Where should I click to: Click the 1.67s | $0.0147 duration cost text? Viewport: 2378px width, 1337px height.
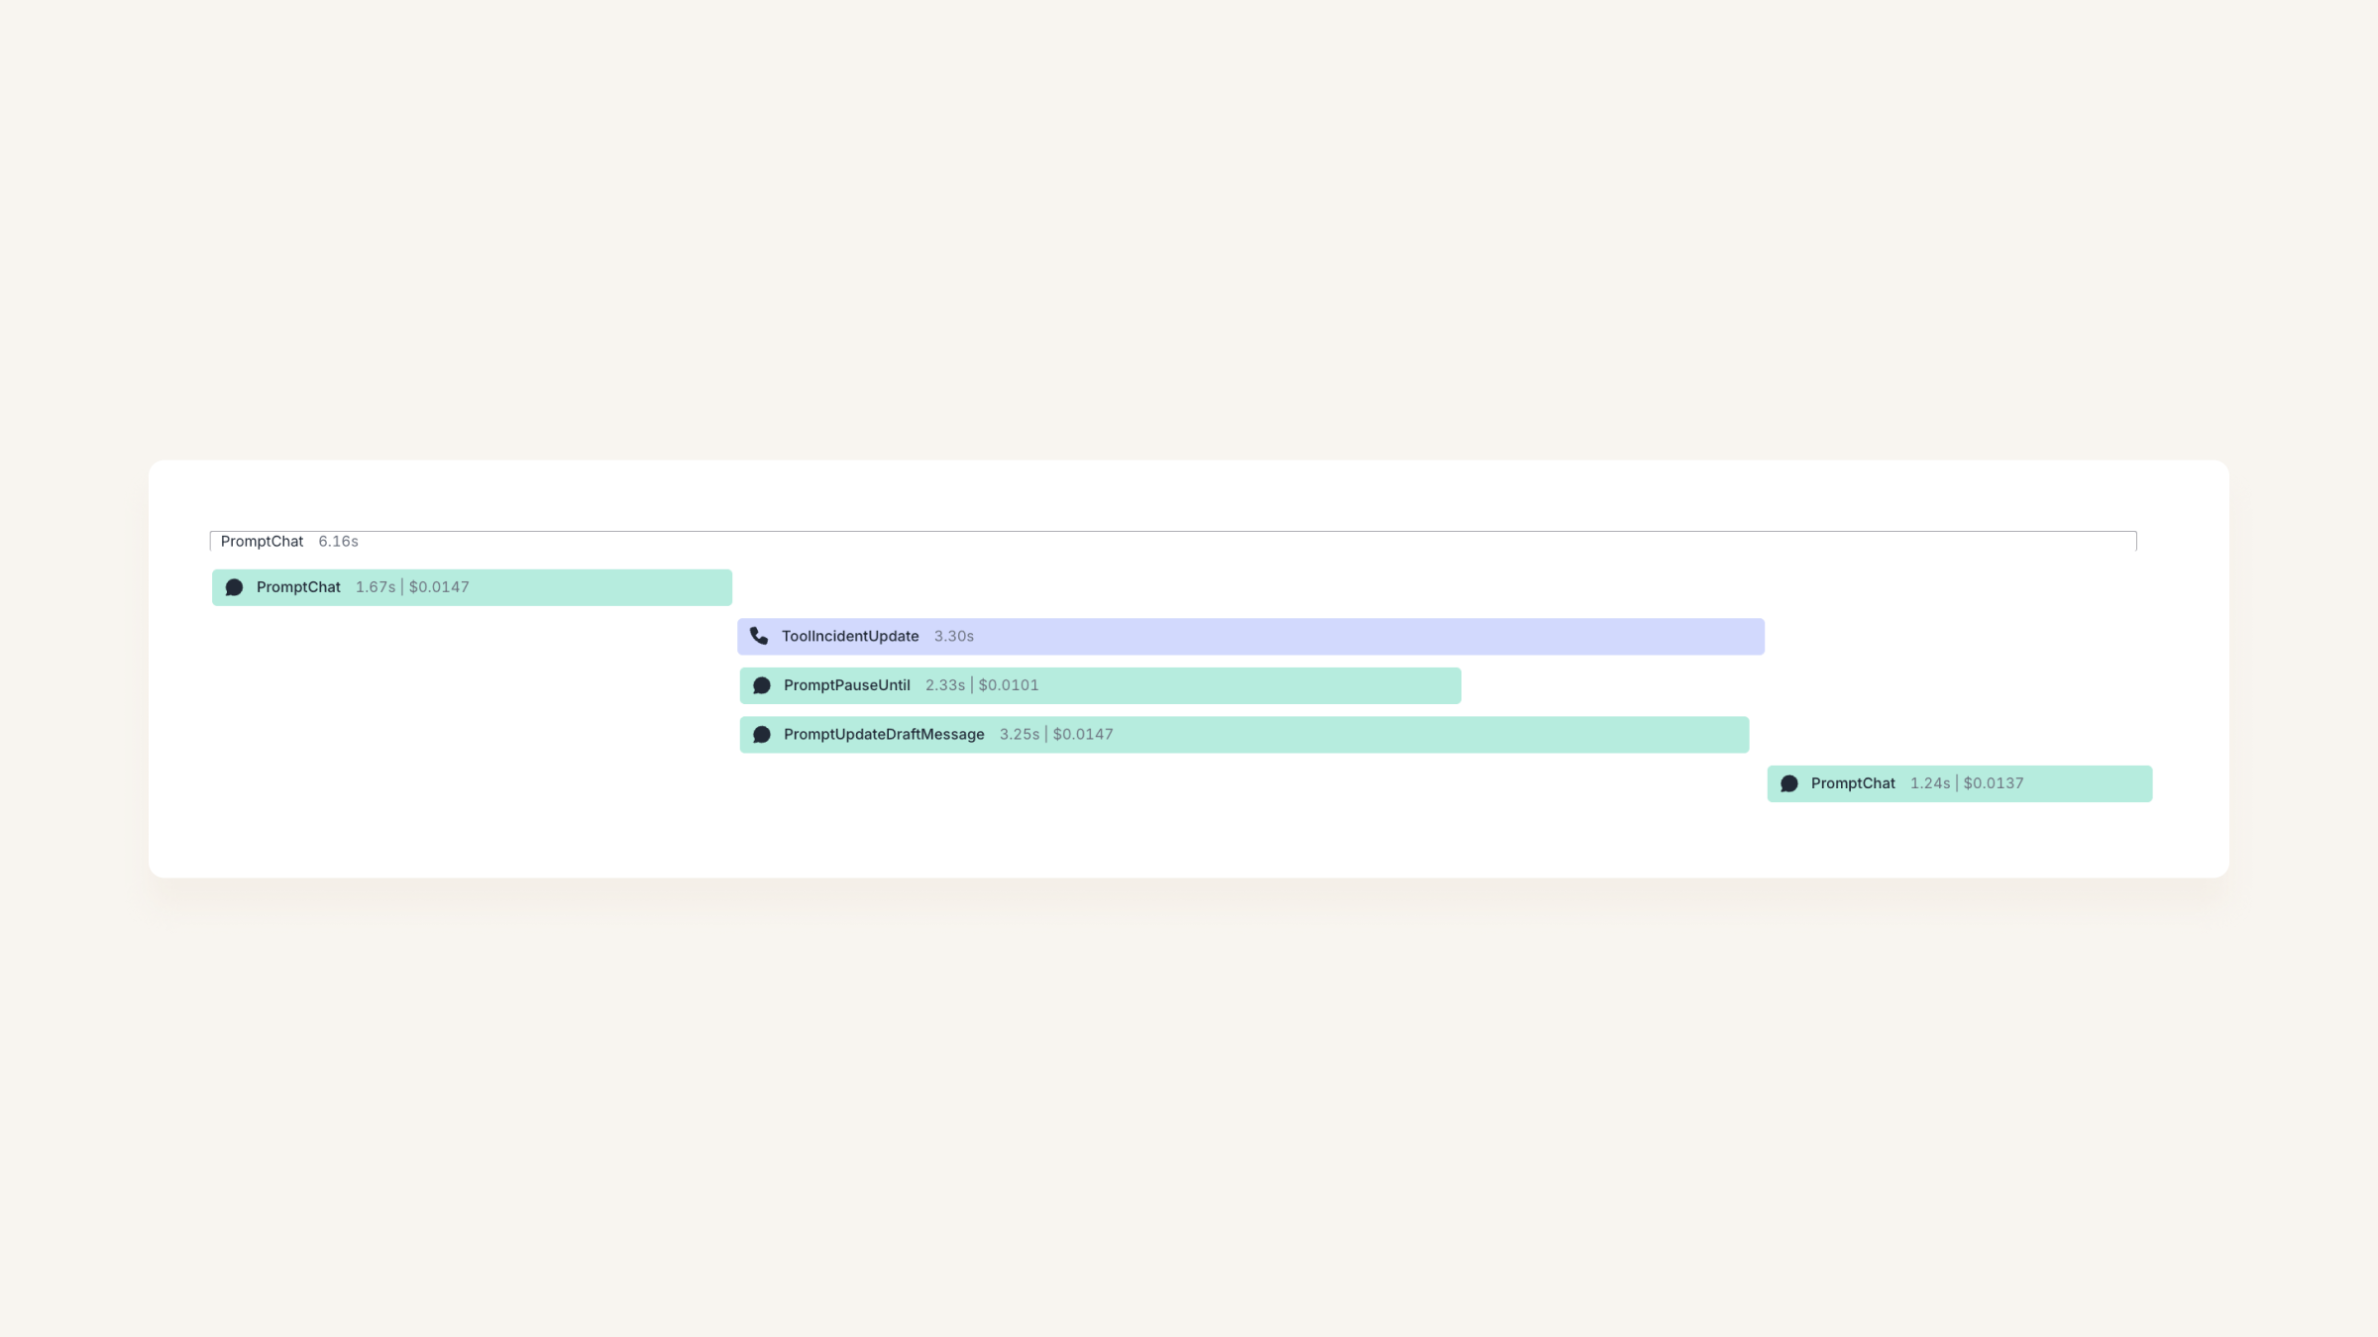tap(412, 587)
